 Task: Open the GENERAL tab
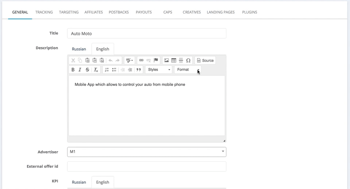coord(20,12)
